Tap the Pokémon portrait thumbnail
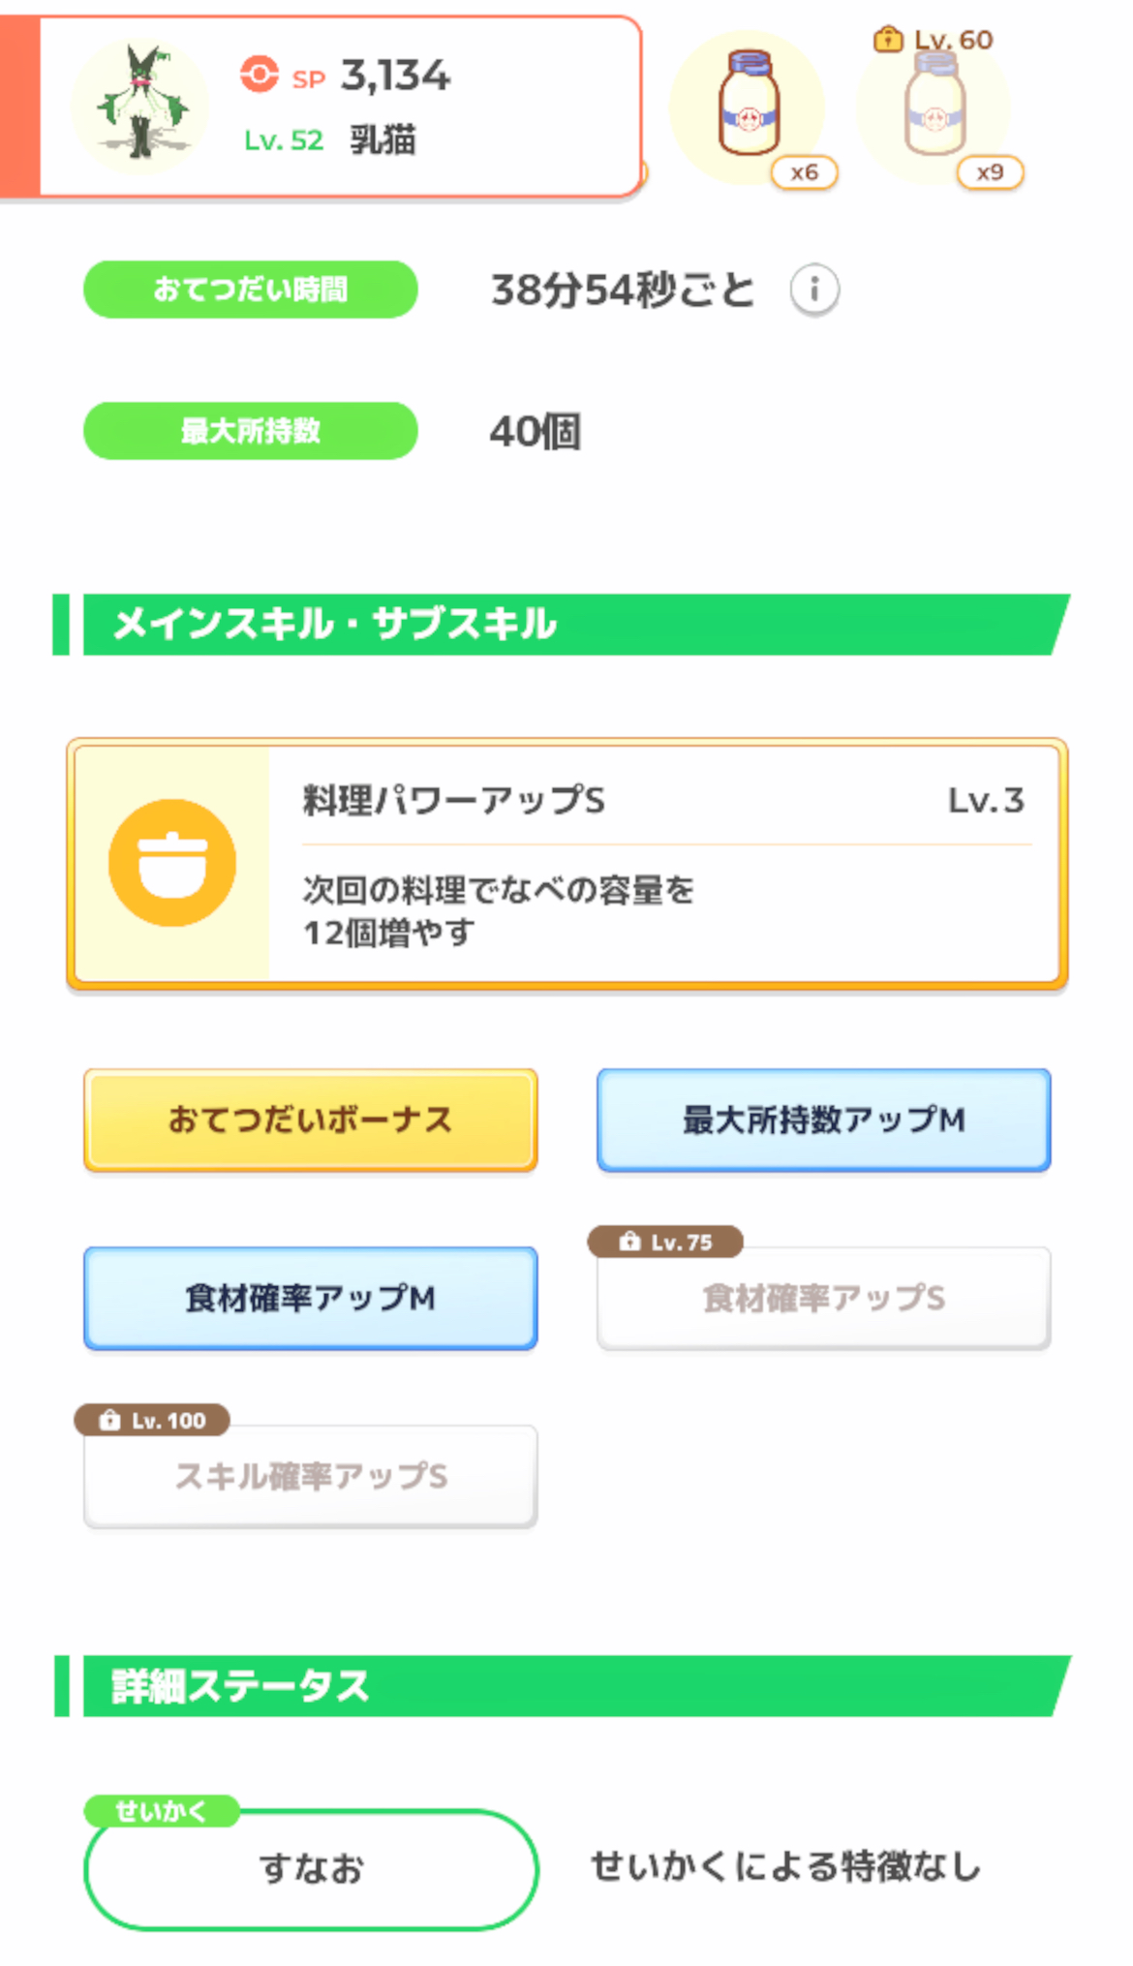 (x=141, y=105)
